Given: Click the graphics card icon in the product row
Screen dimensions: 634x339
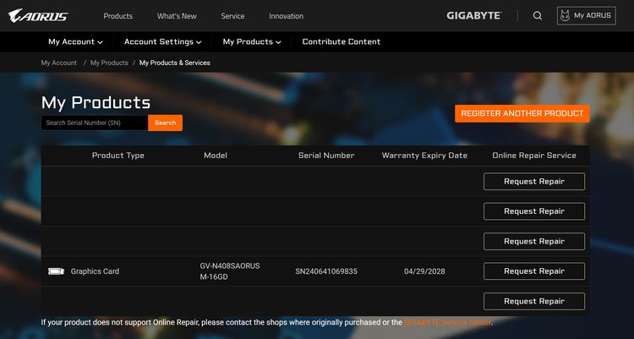Looking at the screenshot, I should [56, 271].
